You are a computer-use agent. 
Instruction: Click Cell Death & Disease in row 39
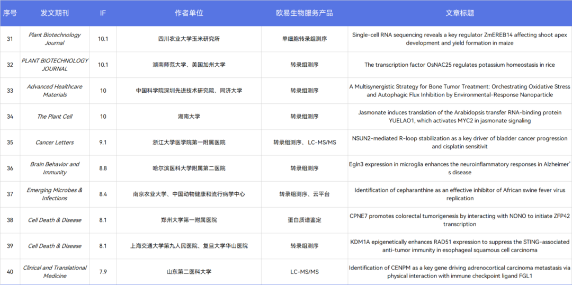[x=55, y=246]
